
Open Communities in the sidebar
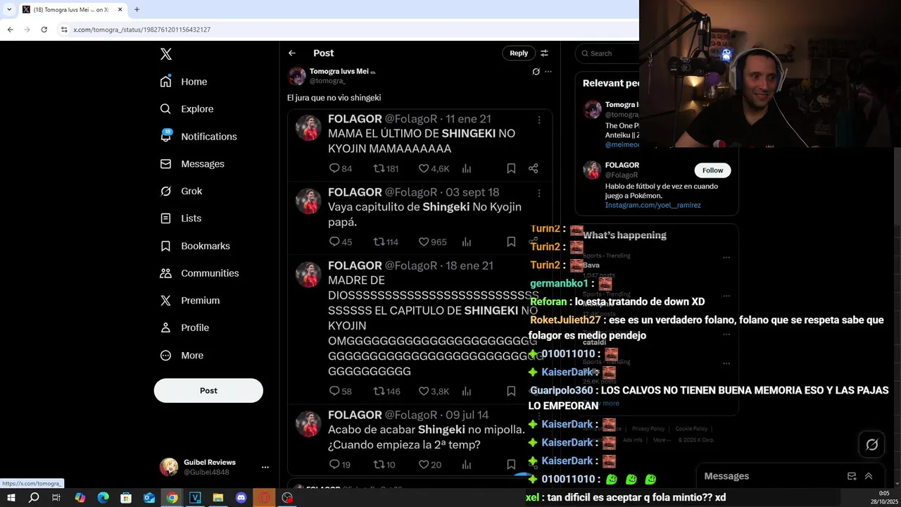coord(199,273)
